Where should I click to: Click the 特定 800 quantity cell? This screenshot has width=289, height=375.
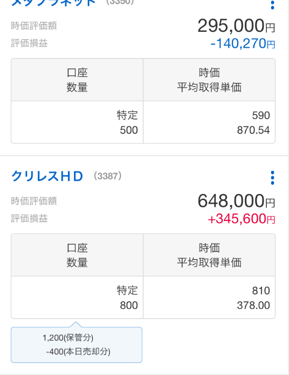click(77, 298)
